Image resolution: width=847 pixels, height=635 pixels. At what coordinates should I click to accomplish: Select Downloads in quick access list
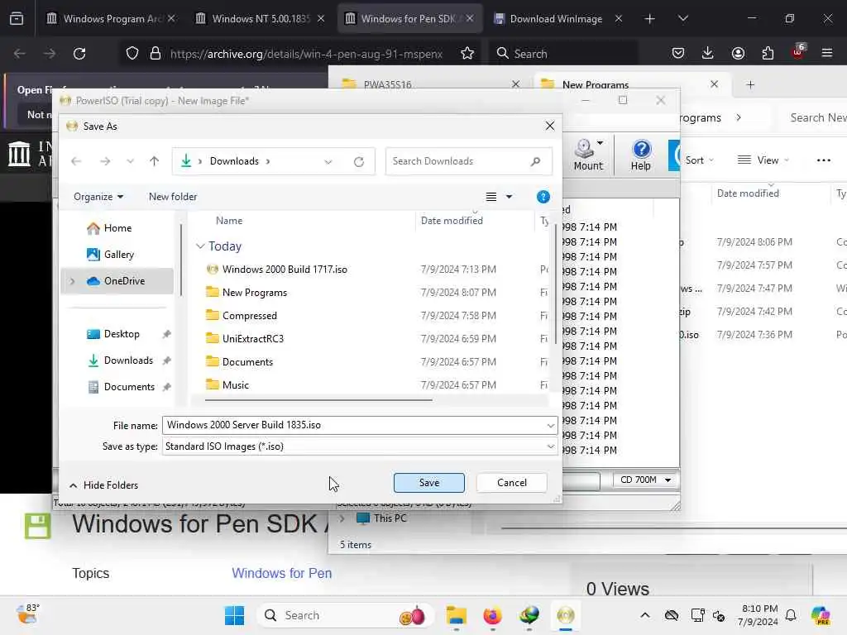click(x=128, y=360)
